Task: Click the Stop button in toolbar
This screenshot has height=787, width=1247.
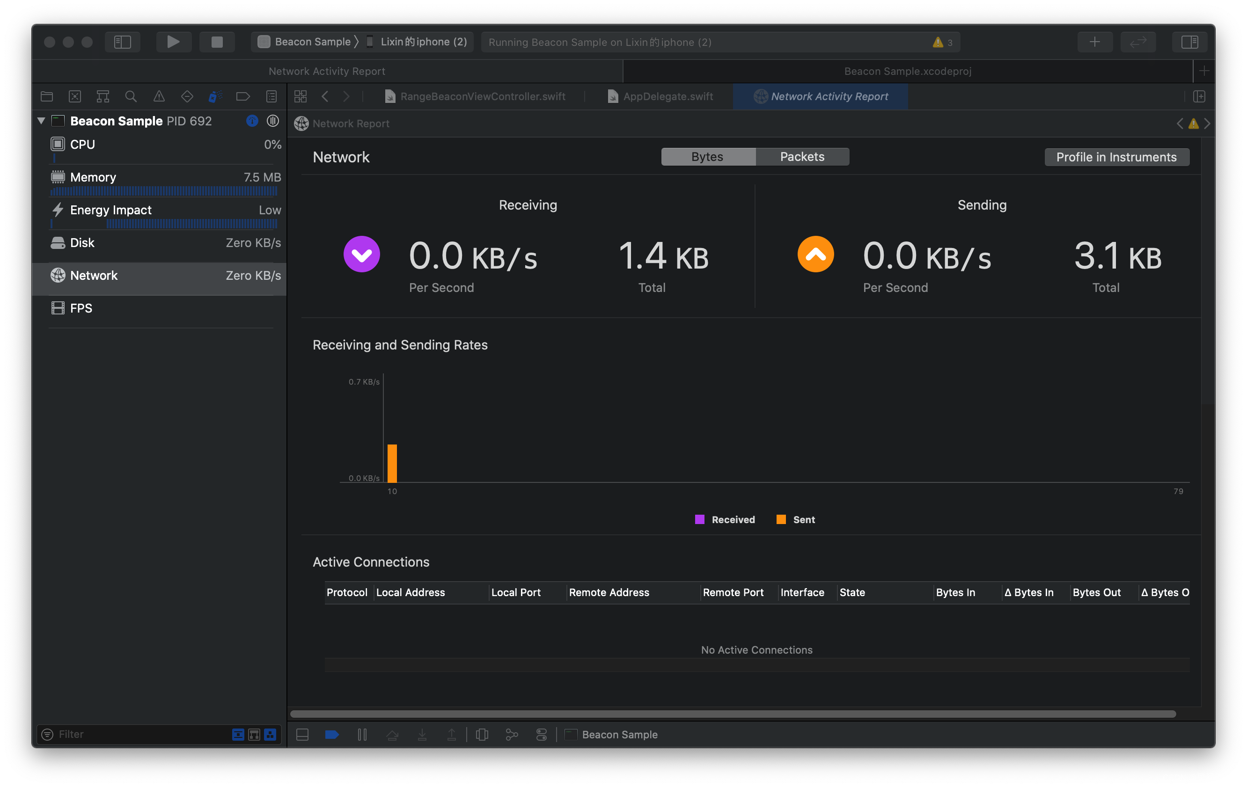Action: (x=216, y=42)
